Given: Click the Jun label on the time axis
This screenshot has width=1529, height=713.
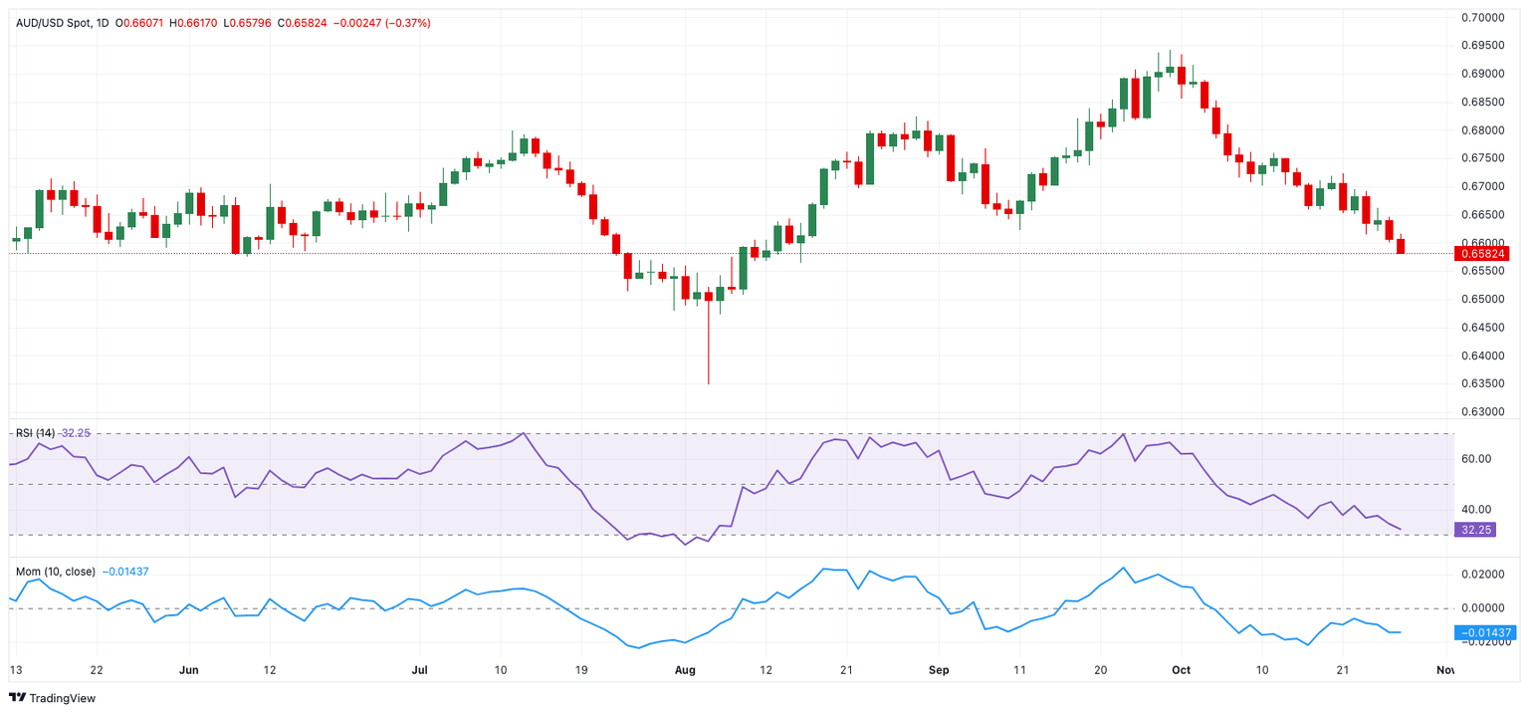Looking at the screenshot, I should [189, 670].
